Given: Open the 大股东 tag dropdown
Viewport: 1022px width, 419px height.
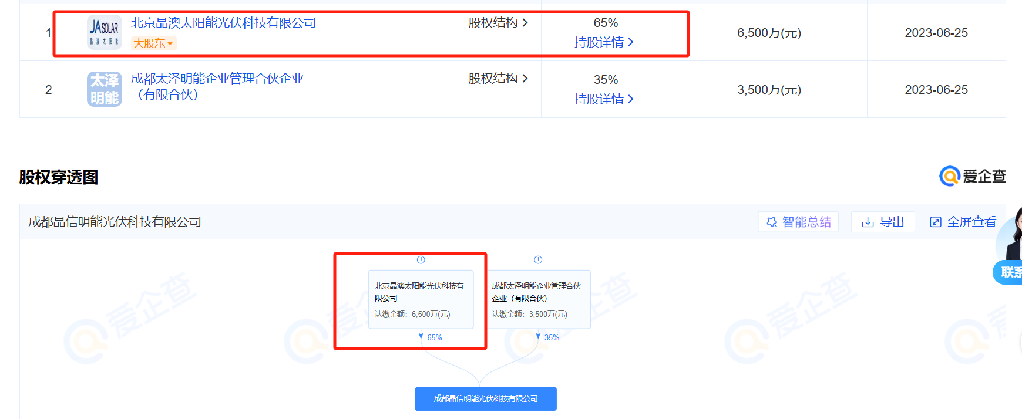Looking at the screenshot, I should coord(153,43).
